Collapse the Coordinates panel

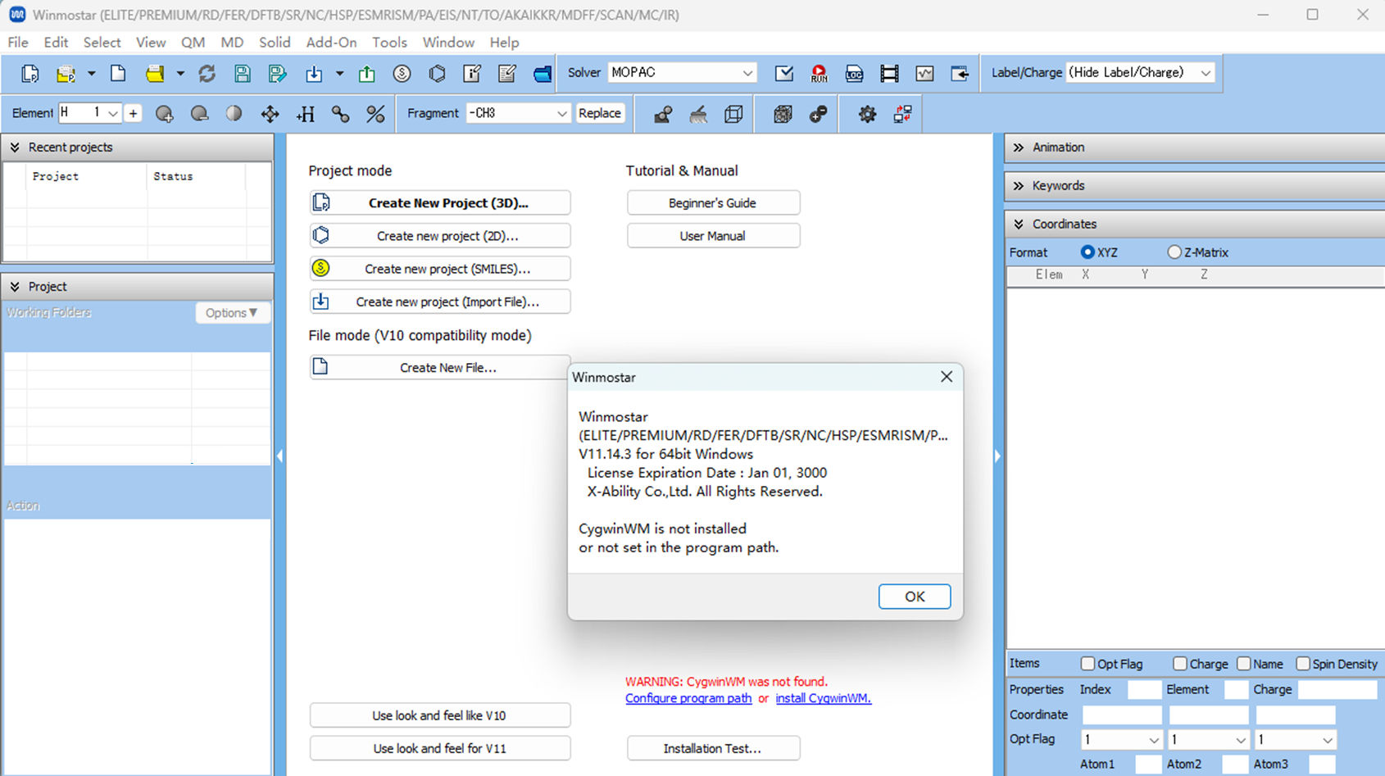click(1019, 225)
